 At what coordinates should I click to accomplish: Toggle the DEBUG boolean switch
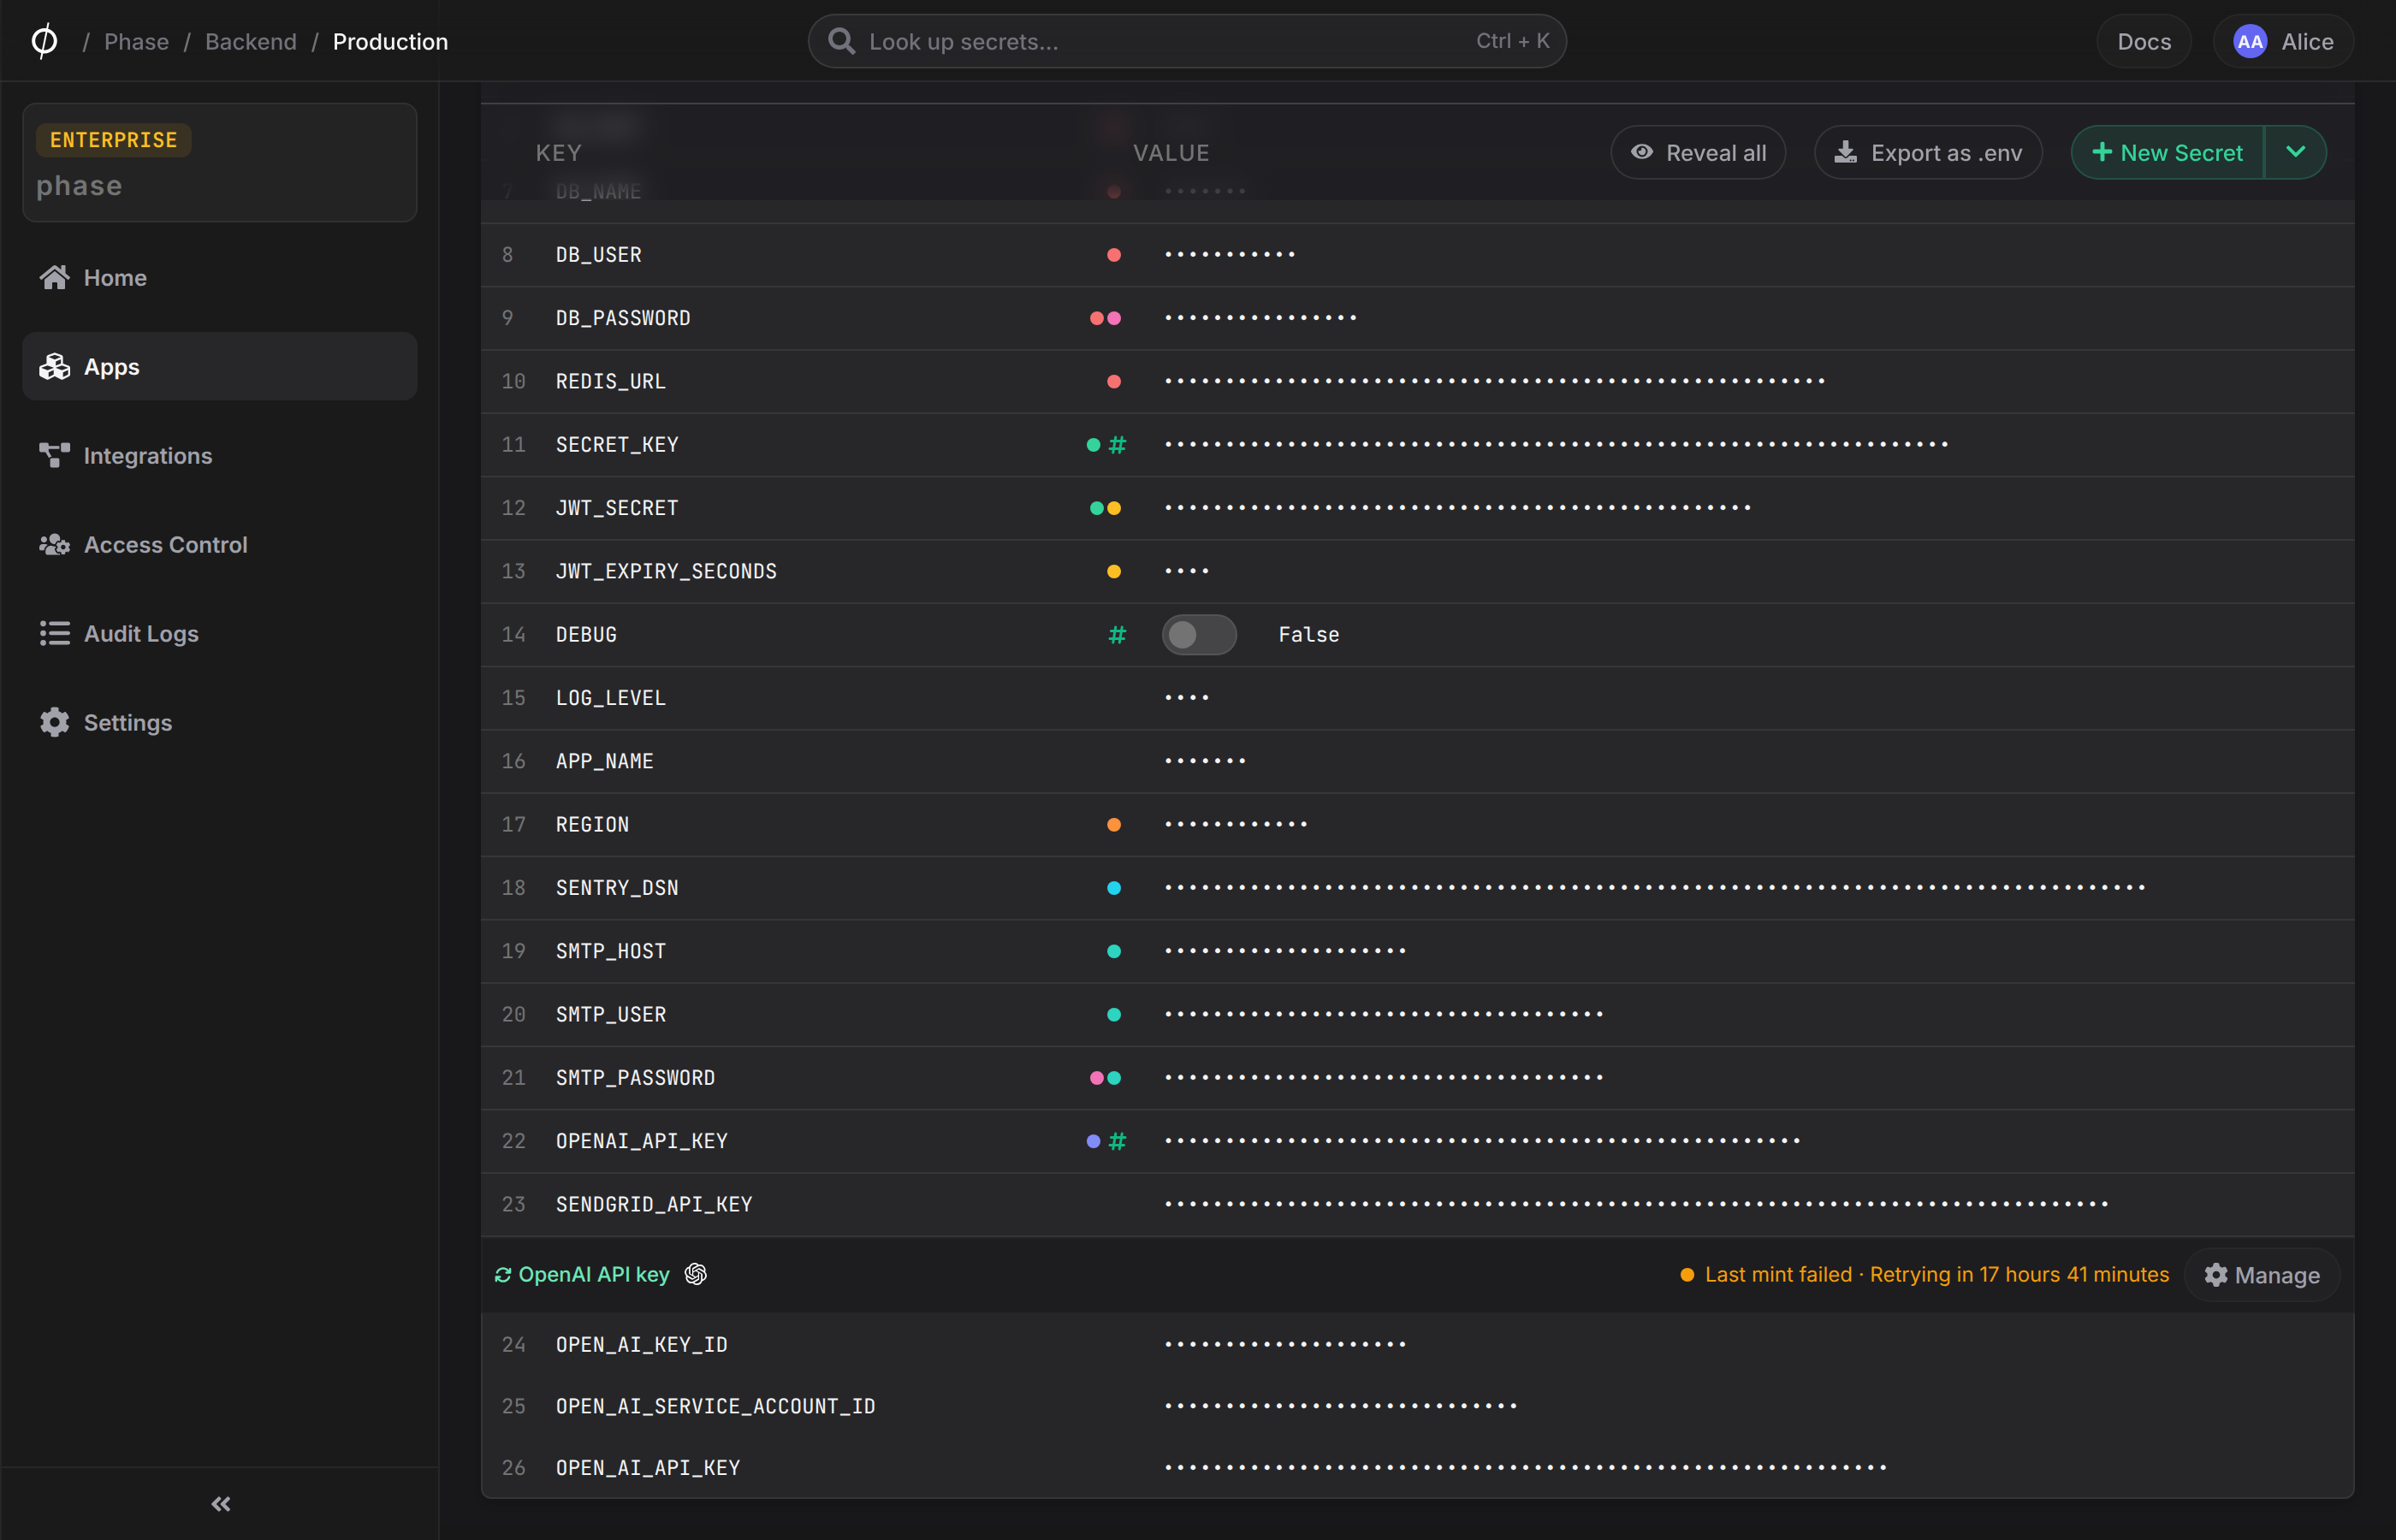pyautogui.click(x=1198, y=634)
